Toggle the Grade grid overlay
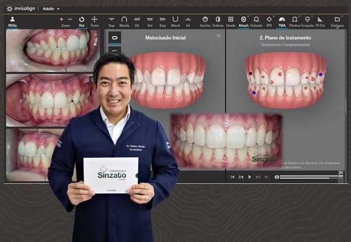This screenshot has width=351, height=242. (231, 21)
